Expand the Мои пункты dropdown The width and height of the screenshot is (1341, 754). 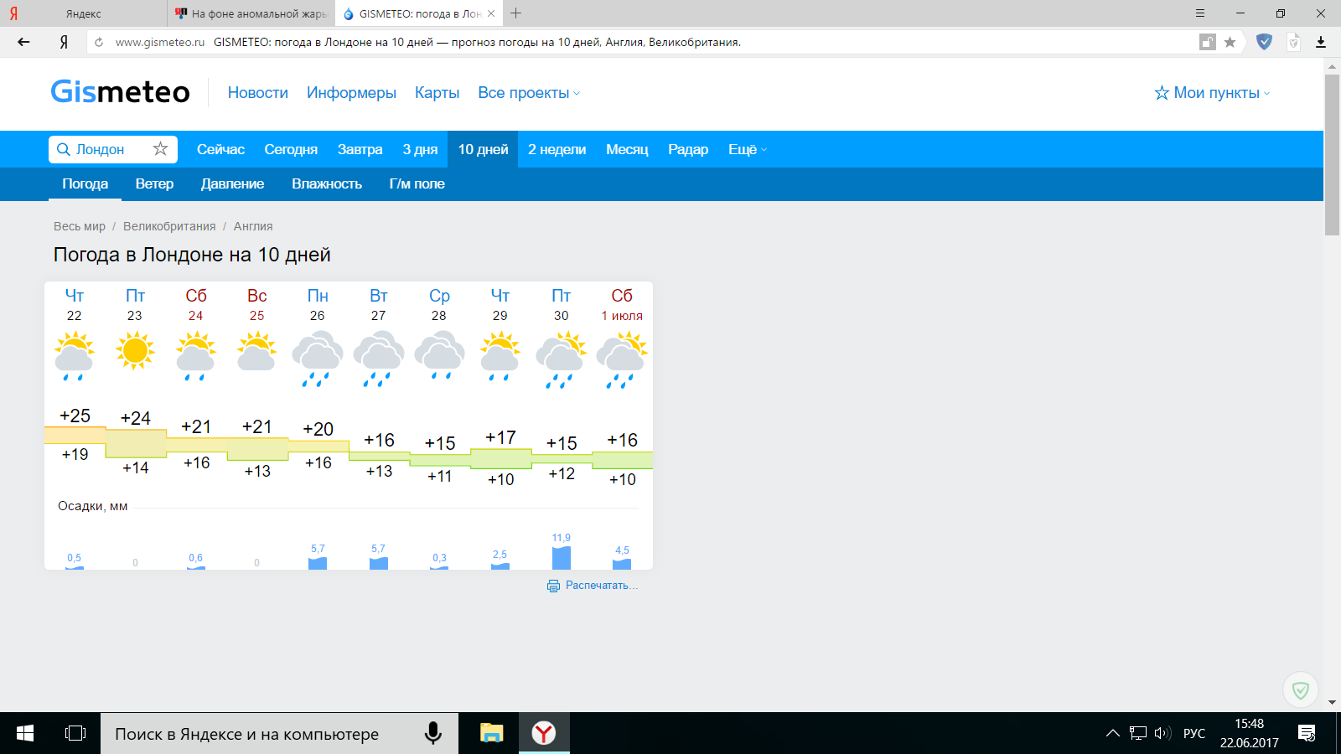tap(1212, 93)
